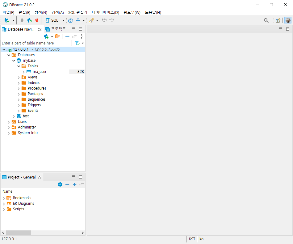Collapse the Tables folder node
This screenshot has width=293, height=244.
pos(19,66)
